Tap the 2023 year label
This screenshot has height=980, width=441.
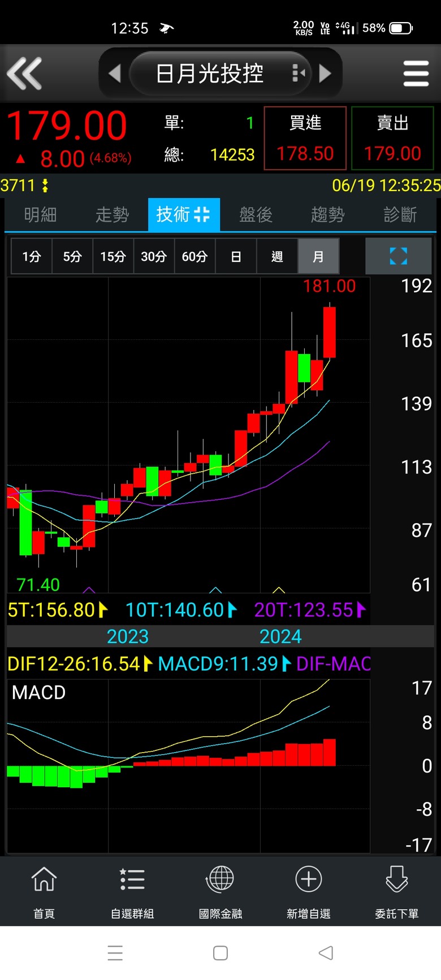point(128,636)
